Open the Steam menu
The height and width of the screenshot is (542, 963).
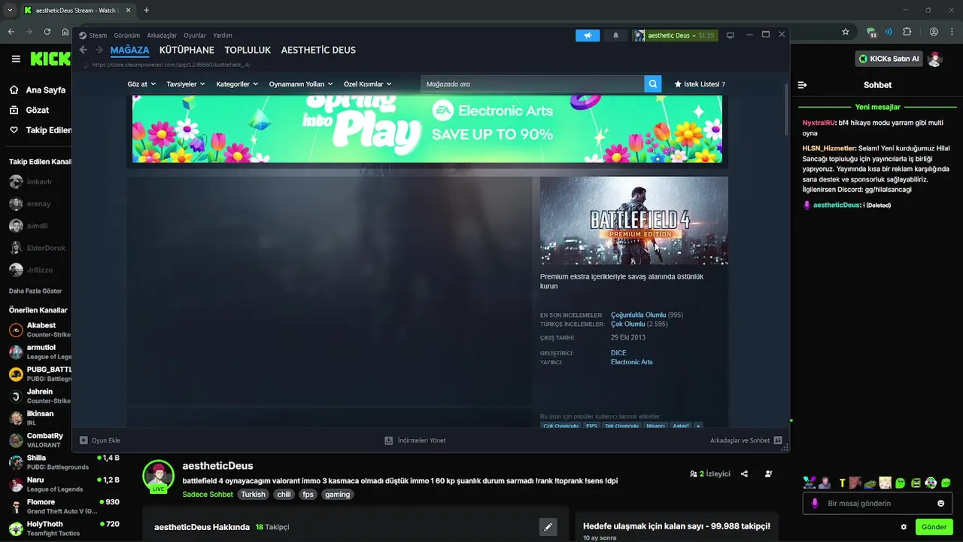click(x=93, y=35)
